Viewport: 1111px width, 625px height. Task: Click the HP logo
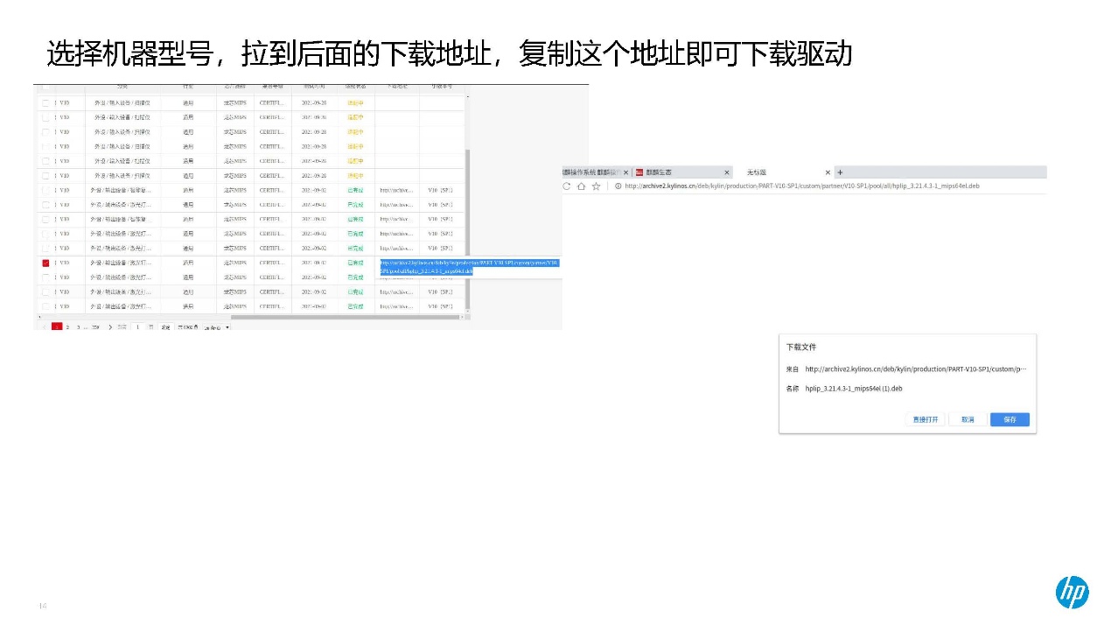click(x=1072, y=593)
